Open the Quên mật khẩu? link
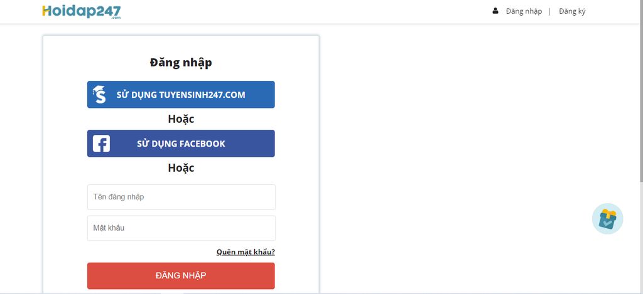The image size is (643, 294). 246,252
